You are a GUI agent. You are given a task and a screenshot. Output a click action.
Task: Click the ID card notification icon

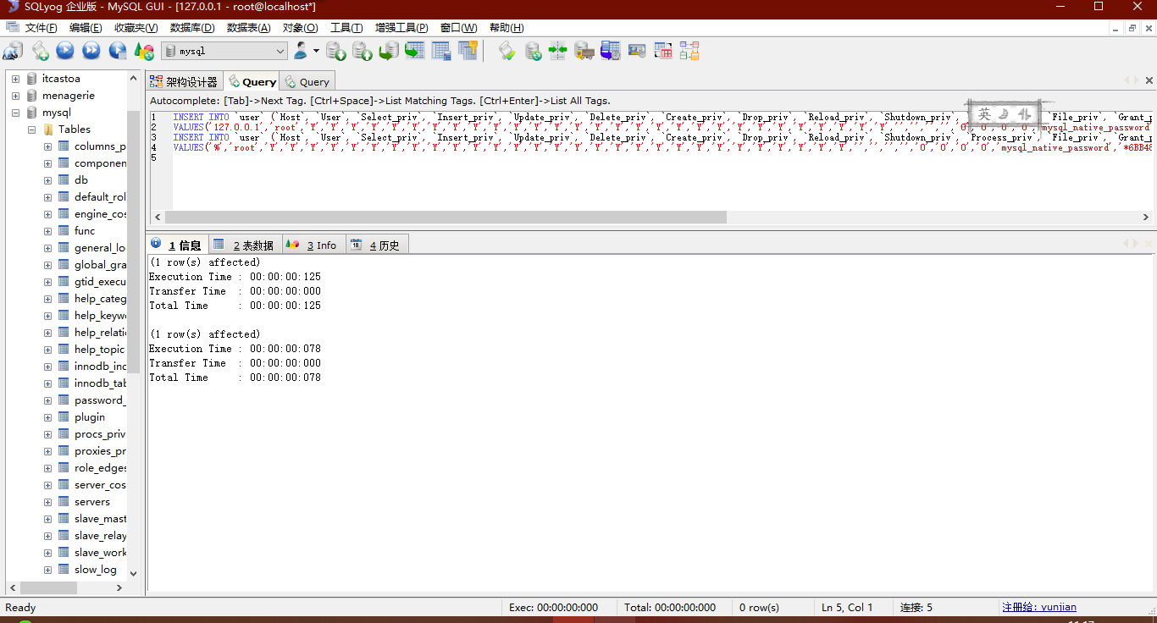[x=637, y=51]
